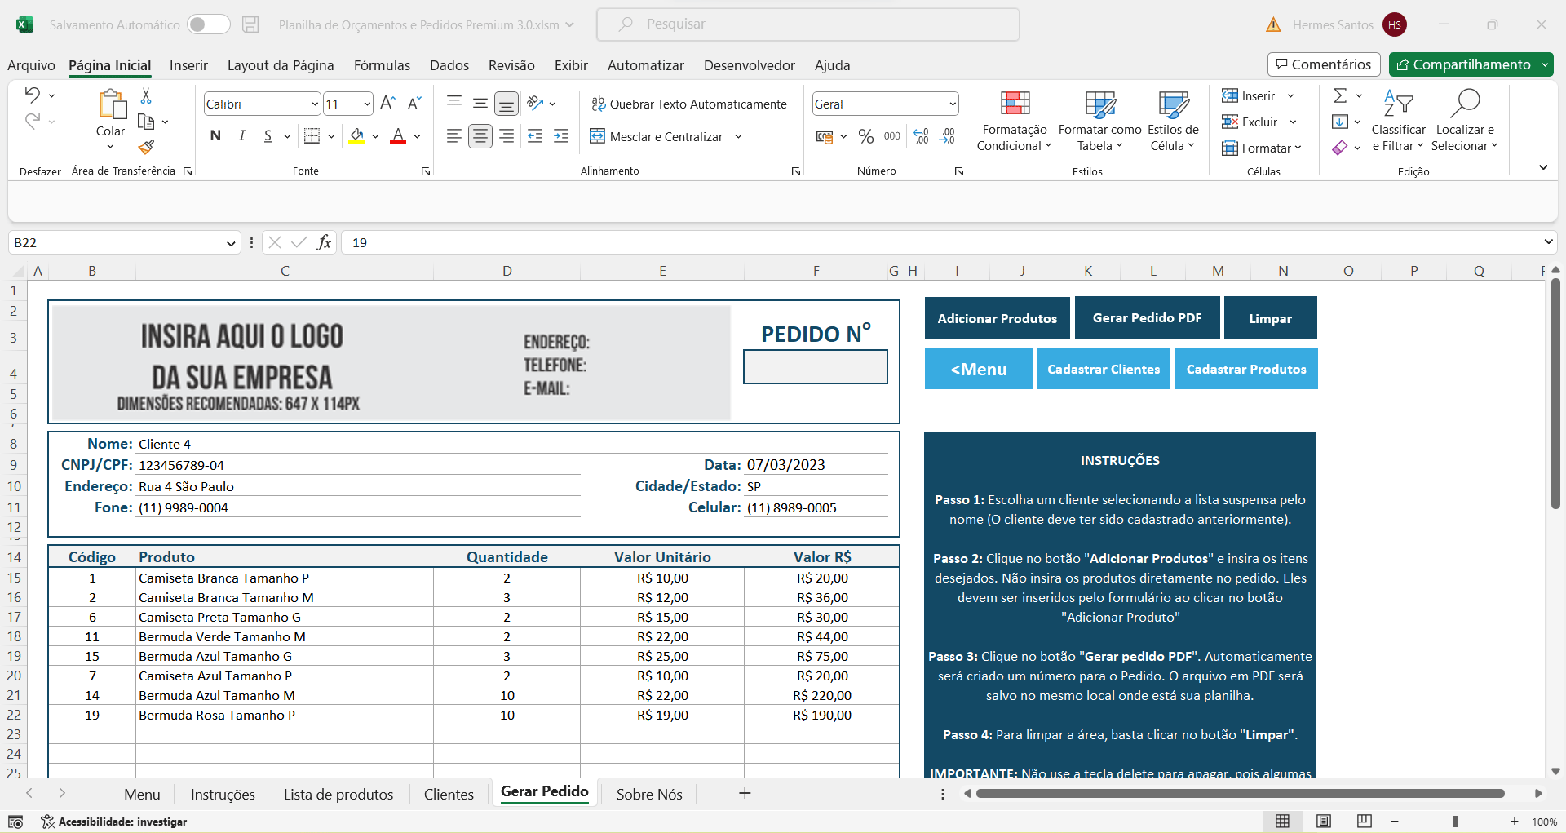1566x833 pixels.
Task: Open the Fórmulas ribbon tab
Action: 382,65
